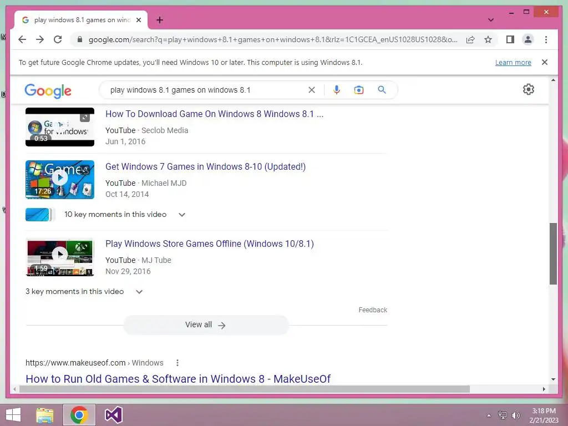Click the scroll down arrow

(x=553, y=379)
